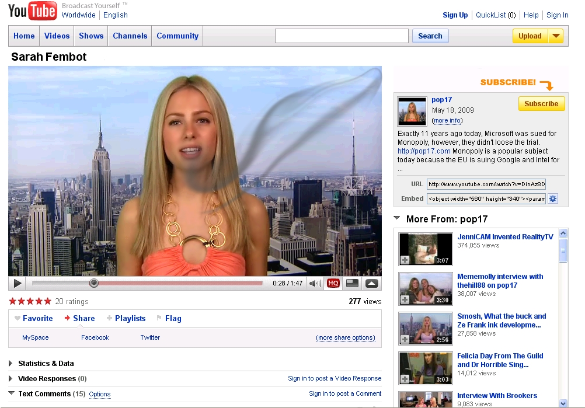Click the video progress bar scrubber
585x408 pixels.
93,284
